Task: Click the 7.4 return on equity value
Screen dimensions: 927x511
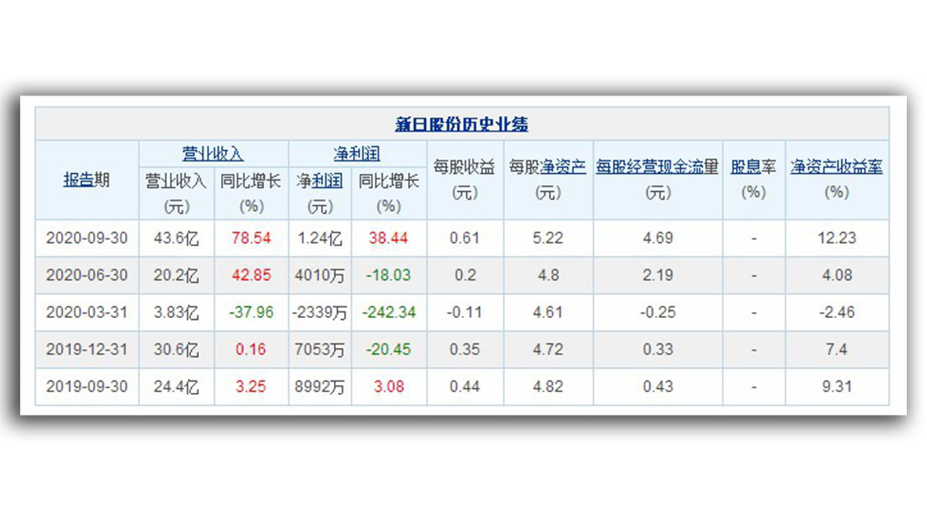Action: [x=837, y=349]
